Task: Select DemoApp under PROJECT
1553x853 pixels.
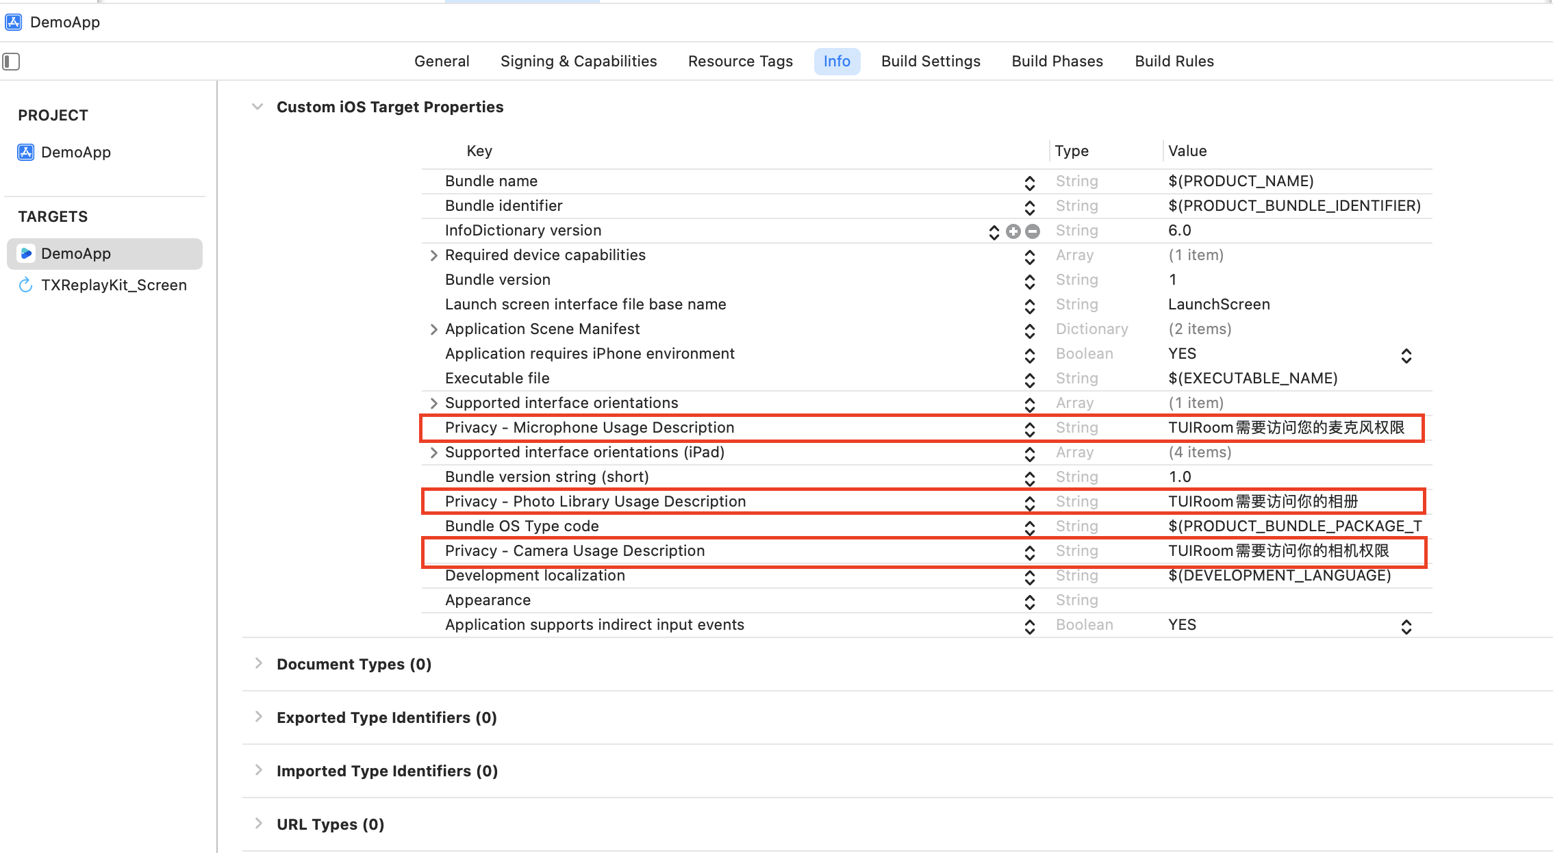Action: click(x=64, y=152)
